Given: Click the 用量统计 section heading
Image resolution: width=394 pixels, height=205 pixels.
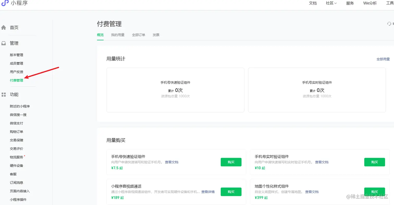Looking at the screenshot, I should coord(116,59).
